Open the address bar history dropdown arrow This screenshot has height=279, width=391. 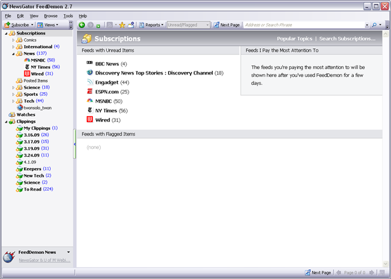click(x=367, y=25)
